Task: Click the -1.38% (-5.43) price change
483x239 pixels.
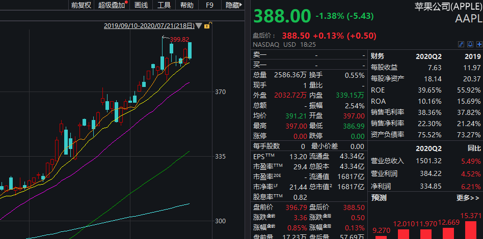Action: (344, 16)
